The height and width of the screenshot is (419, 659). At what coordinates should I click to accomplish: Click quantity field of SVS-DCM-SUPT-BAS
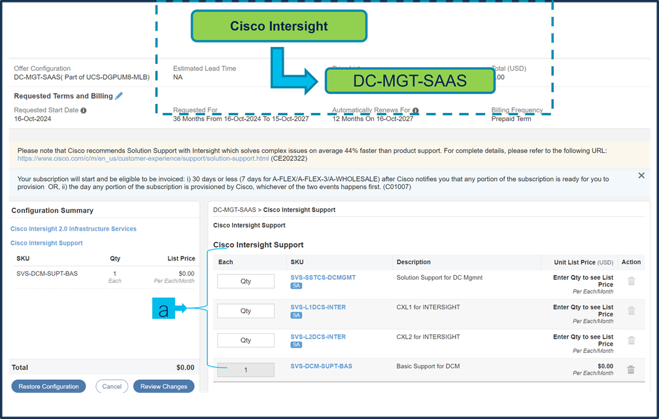[x=246, y=370]
